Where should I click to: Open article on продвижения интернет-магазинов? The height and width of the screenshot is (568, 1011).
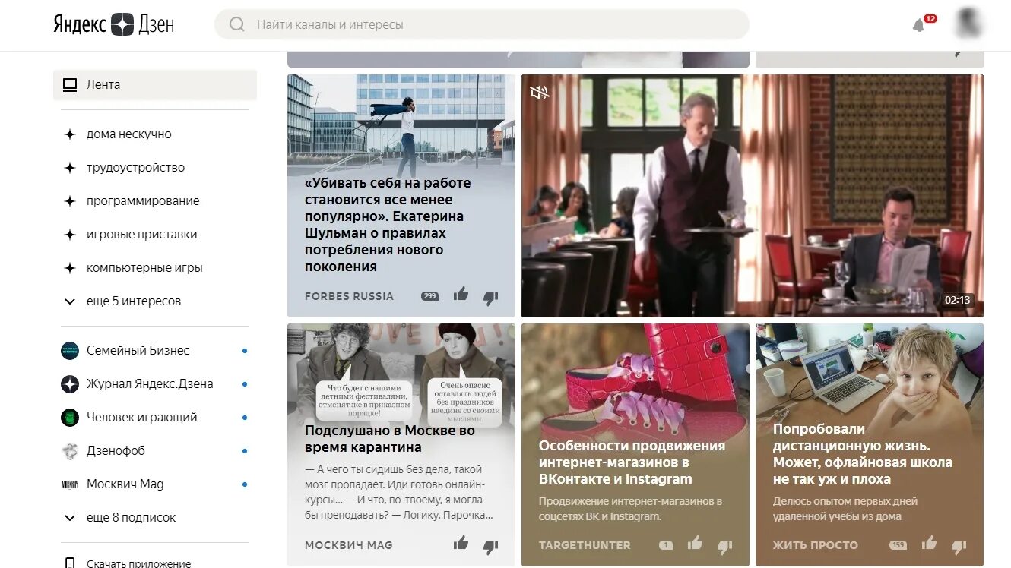click(632, 462)
